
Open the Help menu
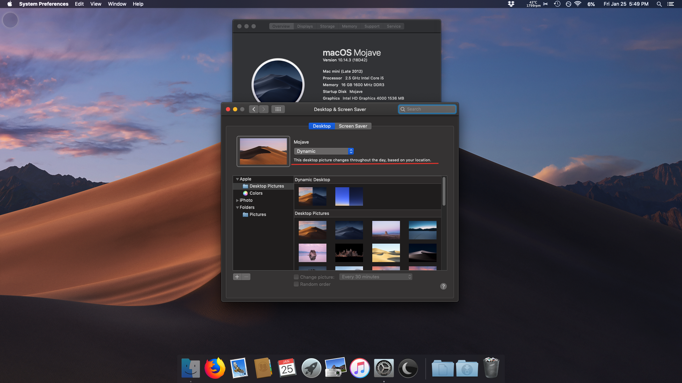[138, 4]
